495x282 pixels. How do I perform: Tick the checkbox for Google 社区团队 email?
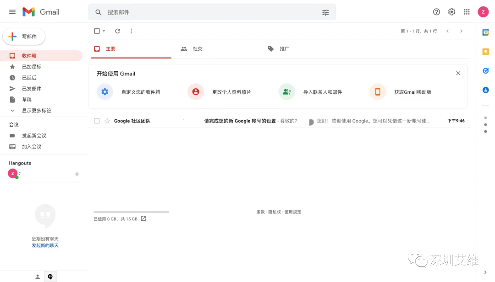coord(97,121)
